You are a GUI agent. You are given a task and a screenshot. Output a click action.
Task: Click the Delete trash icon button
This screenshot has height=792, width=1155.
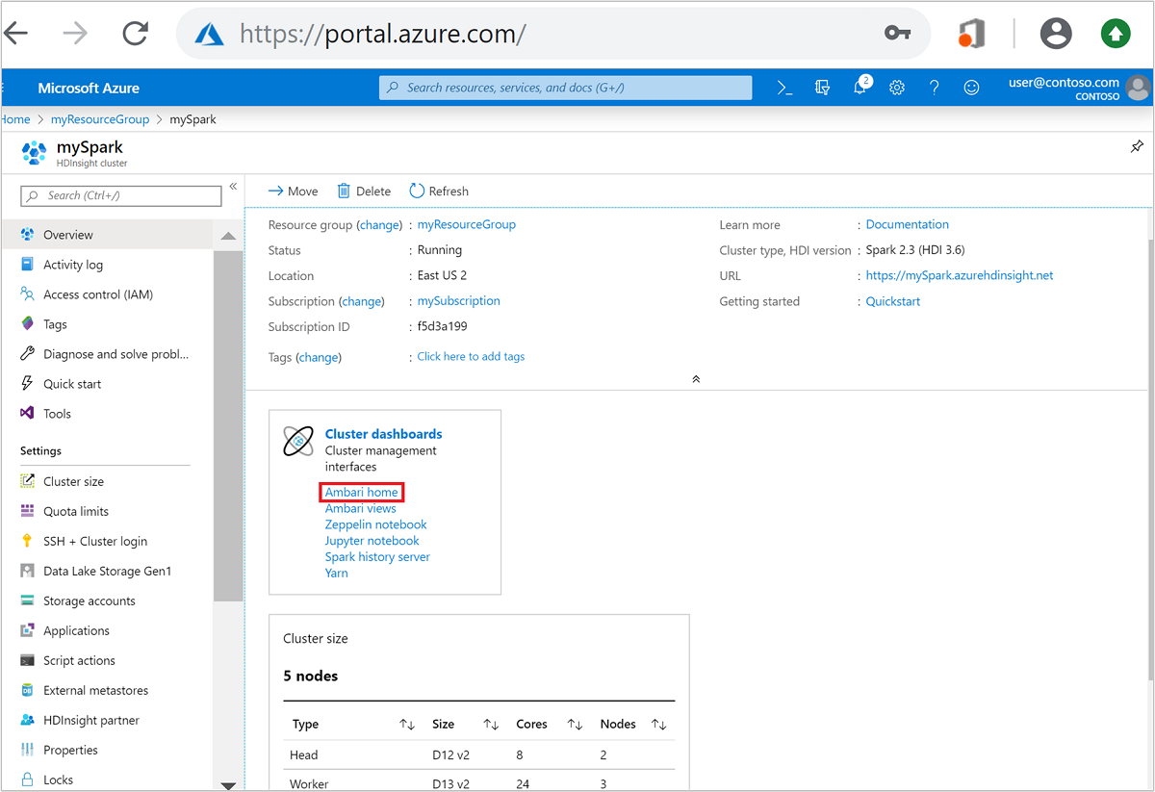tap(364, 191)
